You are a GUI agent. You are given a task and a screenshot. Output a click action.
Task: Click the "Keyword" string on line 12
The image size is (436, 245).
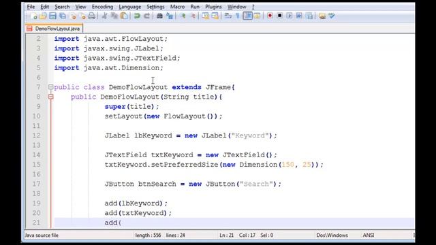pyautogui.click(x=250, y=135)
